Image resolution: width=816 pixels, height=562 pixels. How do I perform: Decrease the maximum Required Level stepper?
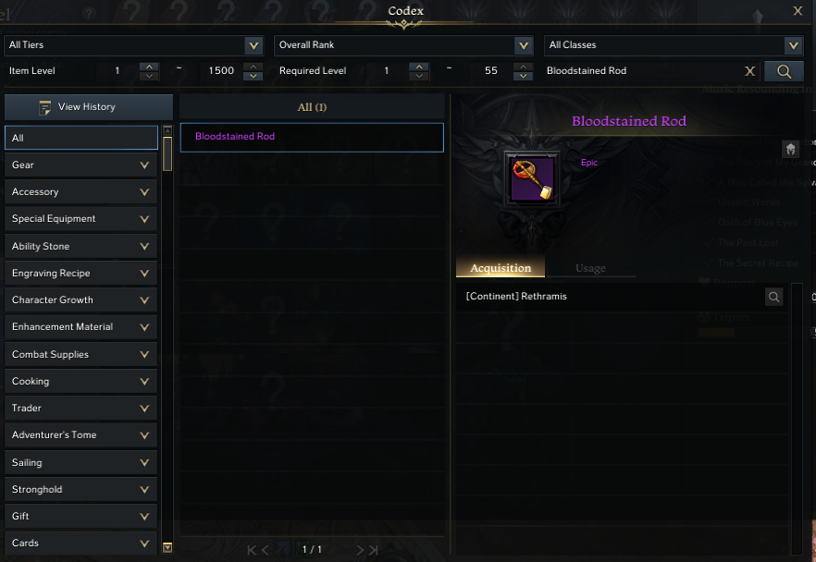coord(523,76)
